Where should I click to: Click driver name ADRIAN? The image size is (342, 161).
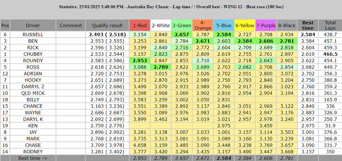coord(33,74)
